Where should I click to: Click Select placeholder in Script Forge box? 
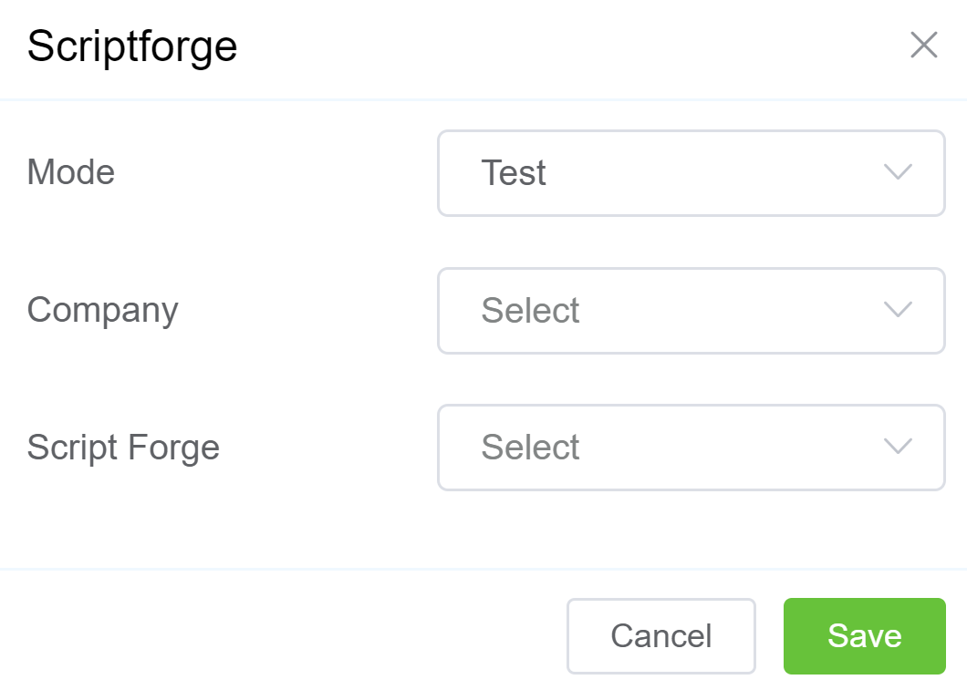(530, 448)
